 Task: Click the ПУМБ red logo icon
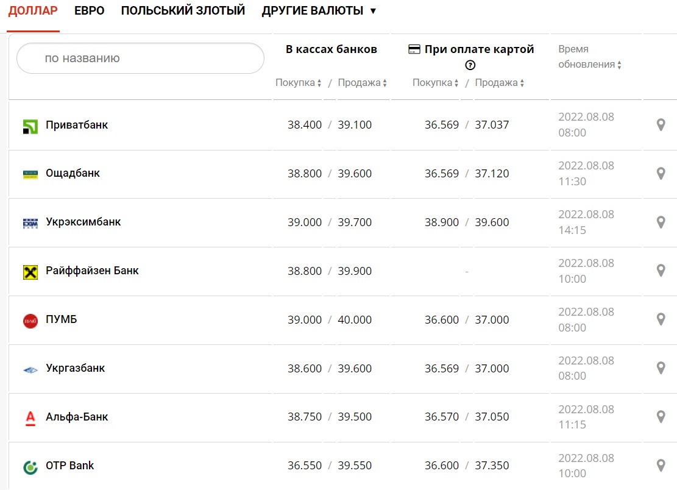[x=30, y=321]
